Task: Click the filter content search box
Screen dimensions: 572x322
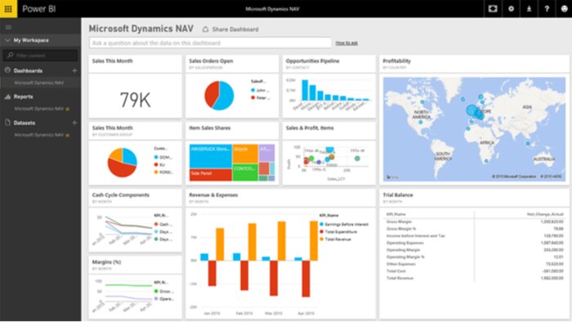Action: click(x=41, y=56)
